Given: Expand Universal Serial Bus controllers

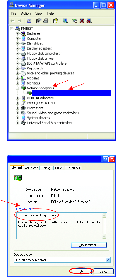Looking at the screenshot, I should [x=17, y=123].
